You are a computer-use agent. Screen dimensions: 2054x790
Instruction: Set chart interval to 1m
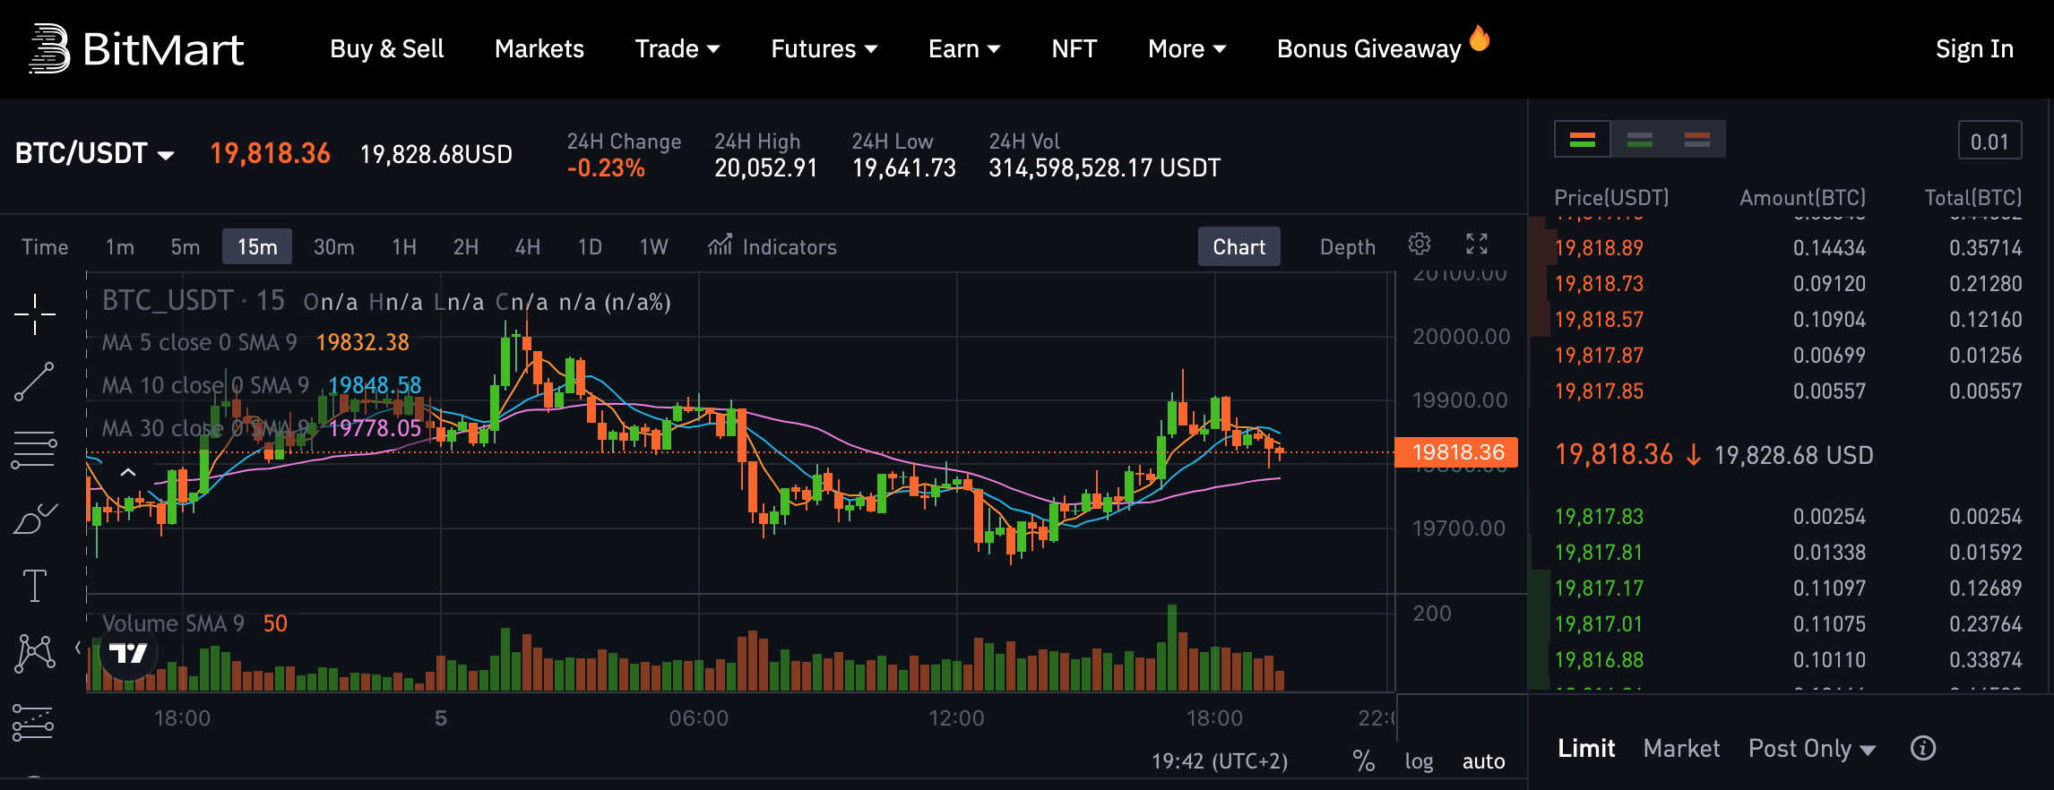120,246
